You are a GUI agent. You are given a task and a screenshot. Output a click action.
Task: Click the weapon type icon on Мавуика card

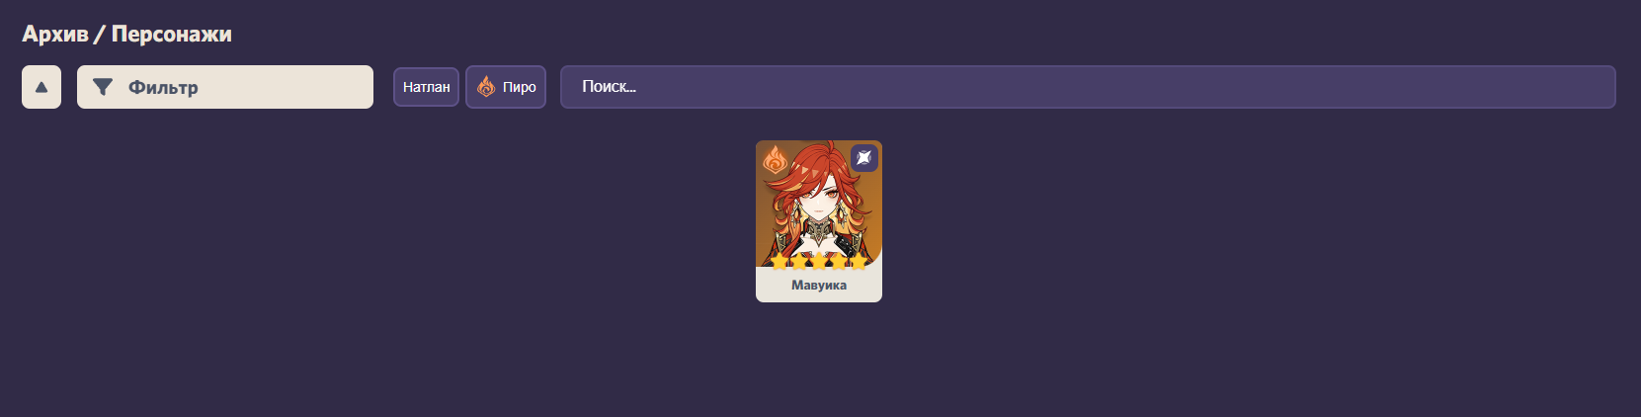[x=863, y=158]
